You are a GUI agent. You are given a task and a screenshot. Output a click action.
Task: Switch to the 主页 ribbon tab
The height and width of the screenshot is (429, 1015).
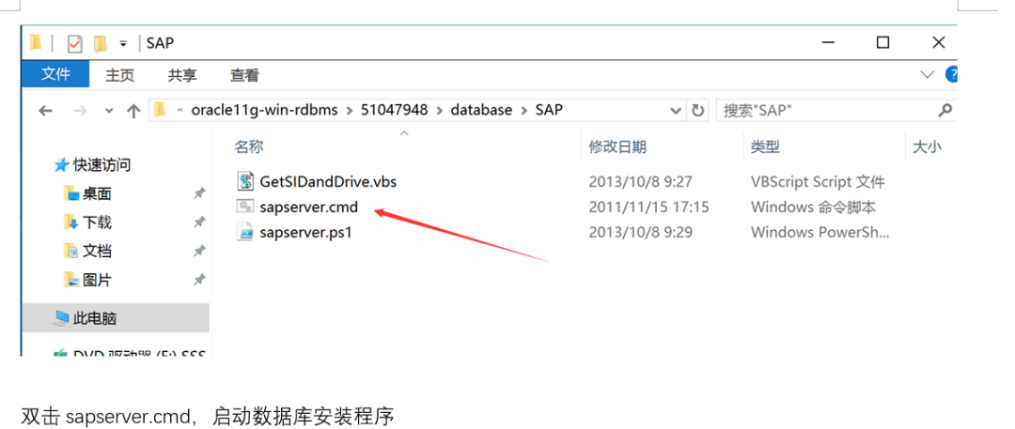point(119,76)
